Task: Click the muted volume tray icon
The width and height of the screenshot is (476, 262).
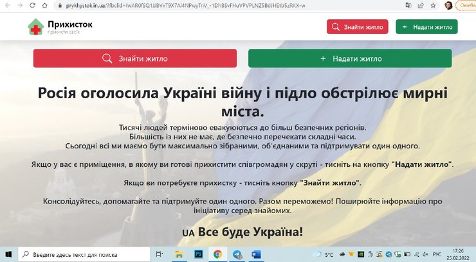Action: 425,254
